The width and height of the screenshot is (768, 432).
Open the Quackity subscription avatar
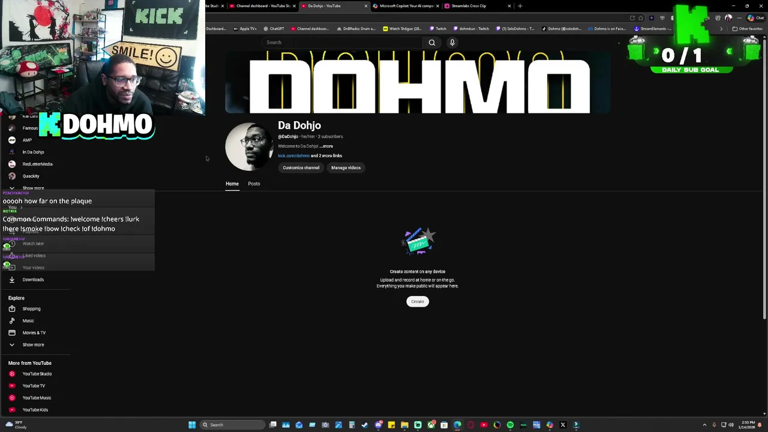tap(11, 176)
